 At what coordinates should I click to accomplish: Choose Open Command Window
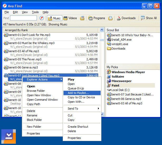[43, 100]
